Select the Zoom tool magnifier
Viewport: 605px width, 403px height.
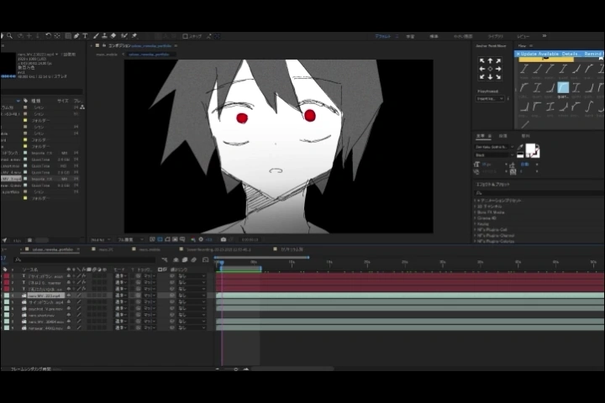pos(9,36)
